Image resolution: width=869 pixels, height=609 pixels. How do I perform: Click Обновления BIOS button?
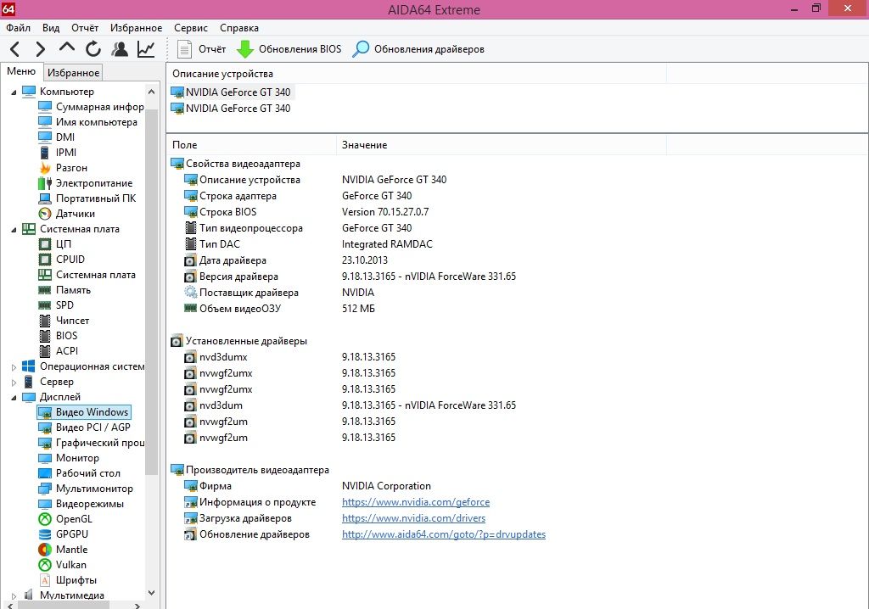click(x=289, y=49)
